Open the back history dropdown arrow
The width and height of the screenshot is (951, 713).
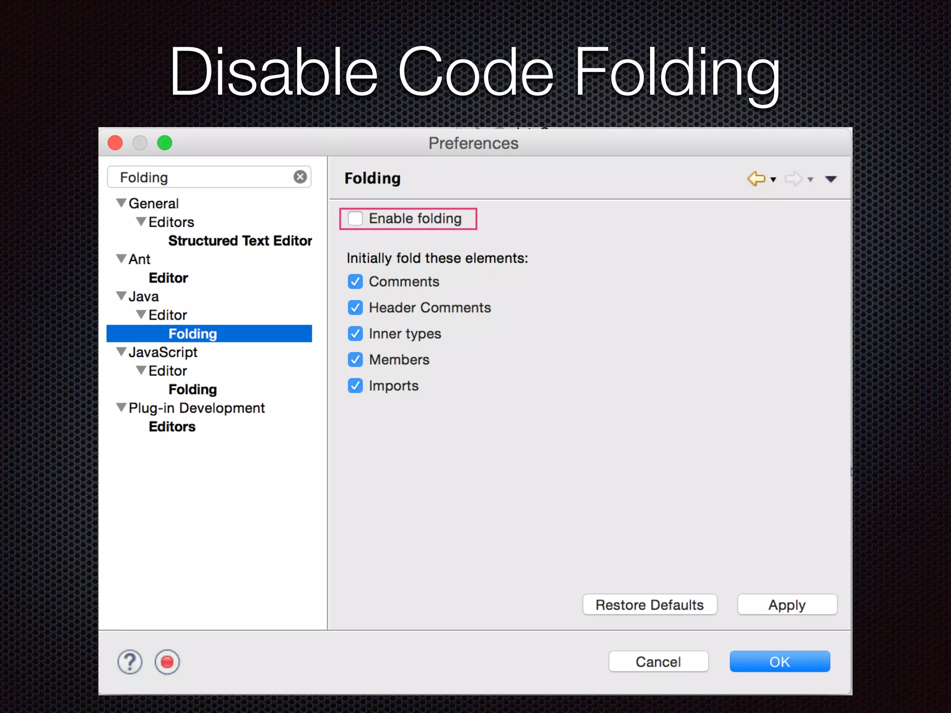773,180
